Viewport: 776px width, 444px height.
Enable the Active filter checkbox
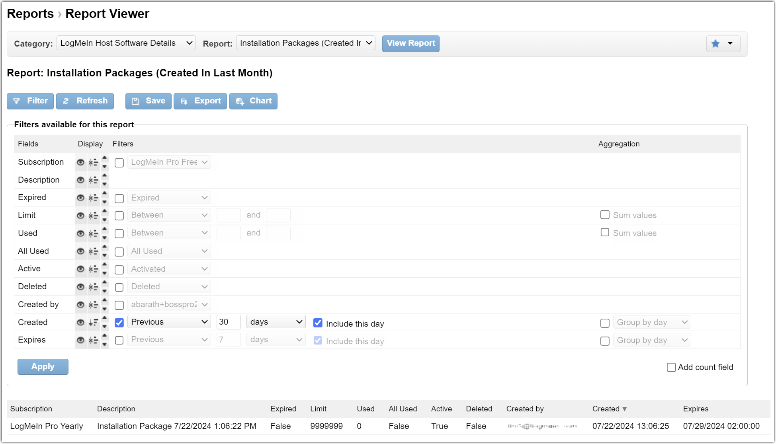coord(119,270)
